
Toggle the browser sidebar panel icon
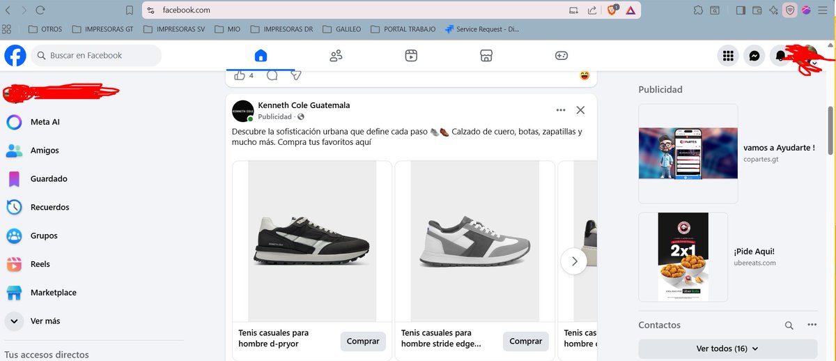click(x=741, y=10)
